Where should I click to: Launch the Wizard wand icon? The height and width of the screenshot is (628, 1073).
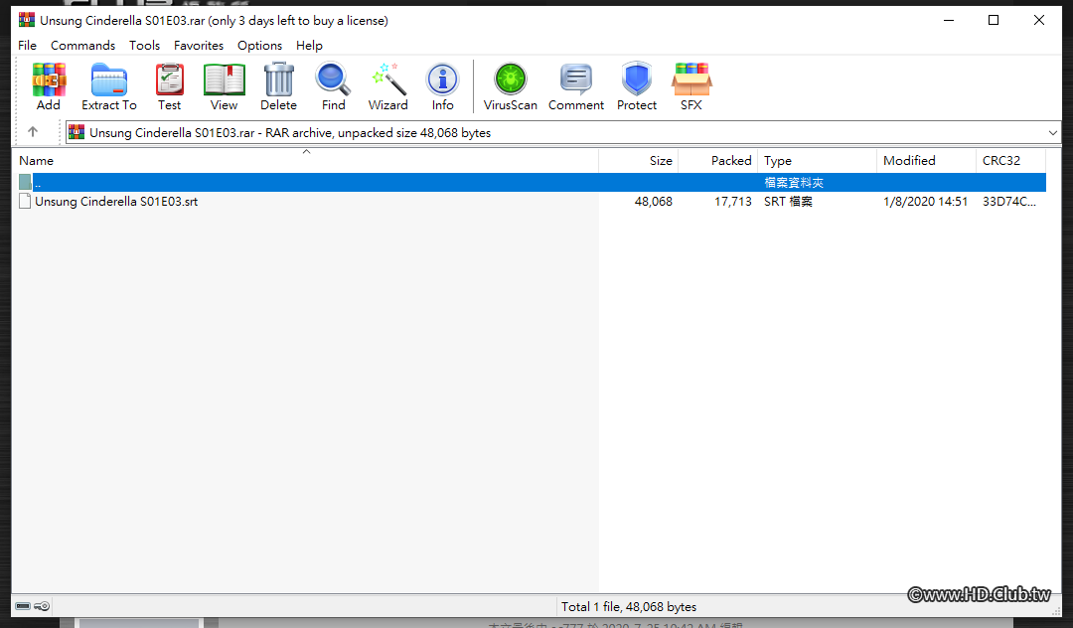pyautogui.click(x=388, y=79)
